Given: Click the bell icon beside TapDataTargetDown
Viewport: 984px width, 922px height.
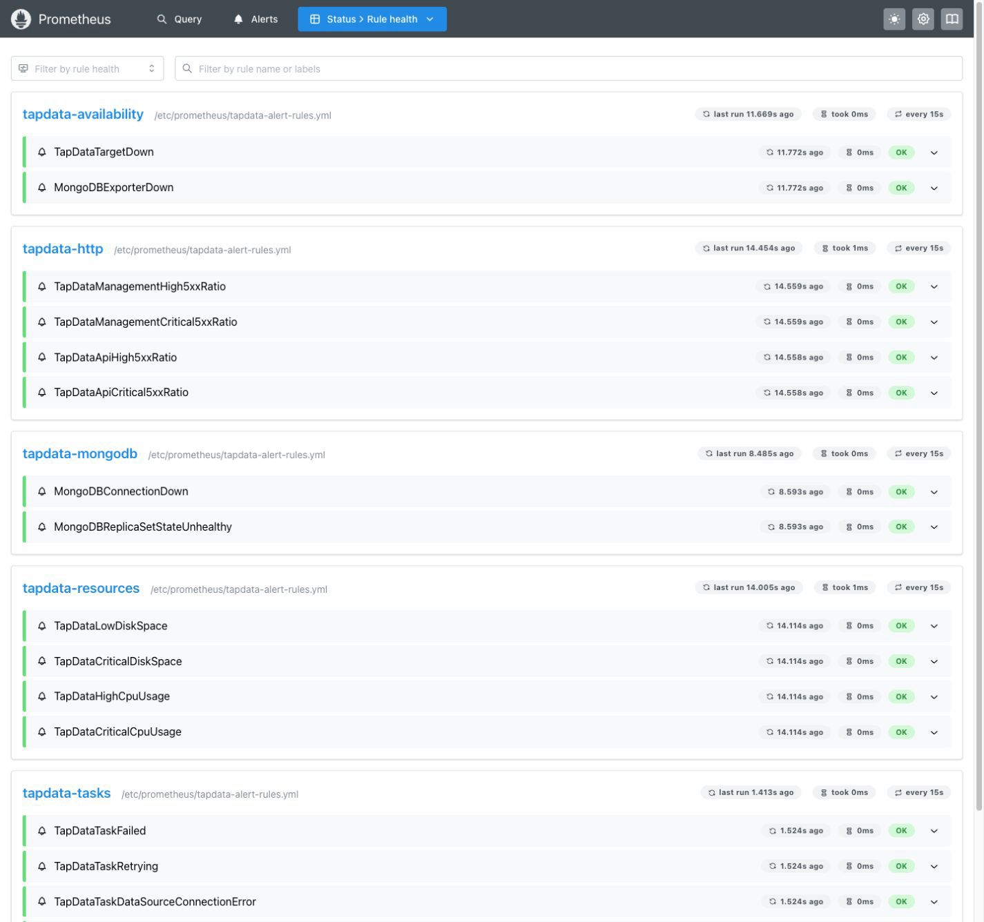Looking at the screenshot, I should tap(42, 152).
